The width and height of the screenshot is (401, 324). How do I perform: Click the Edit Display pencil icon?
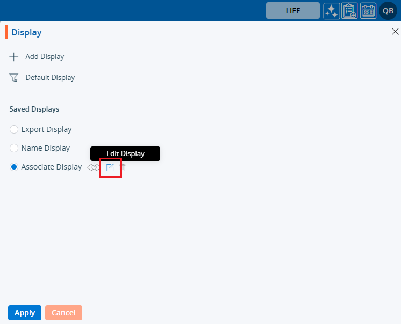click(x=110, y=167)
